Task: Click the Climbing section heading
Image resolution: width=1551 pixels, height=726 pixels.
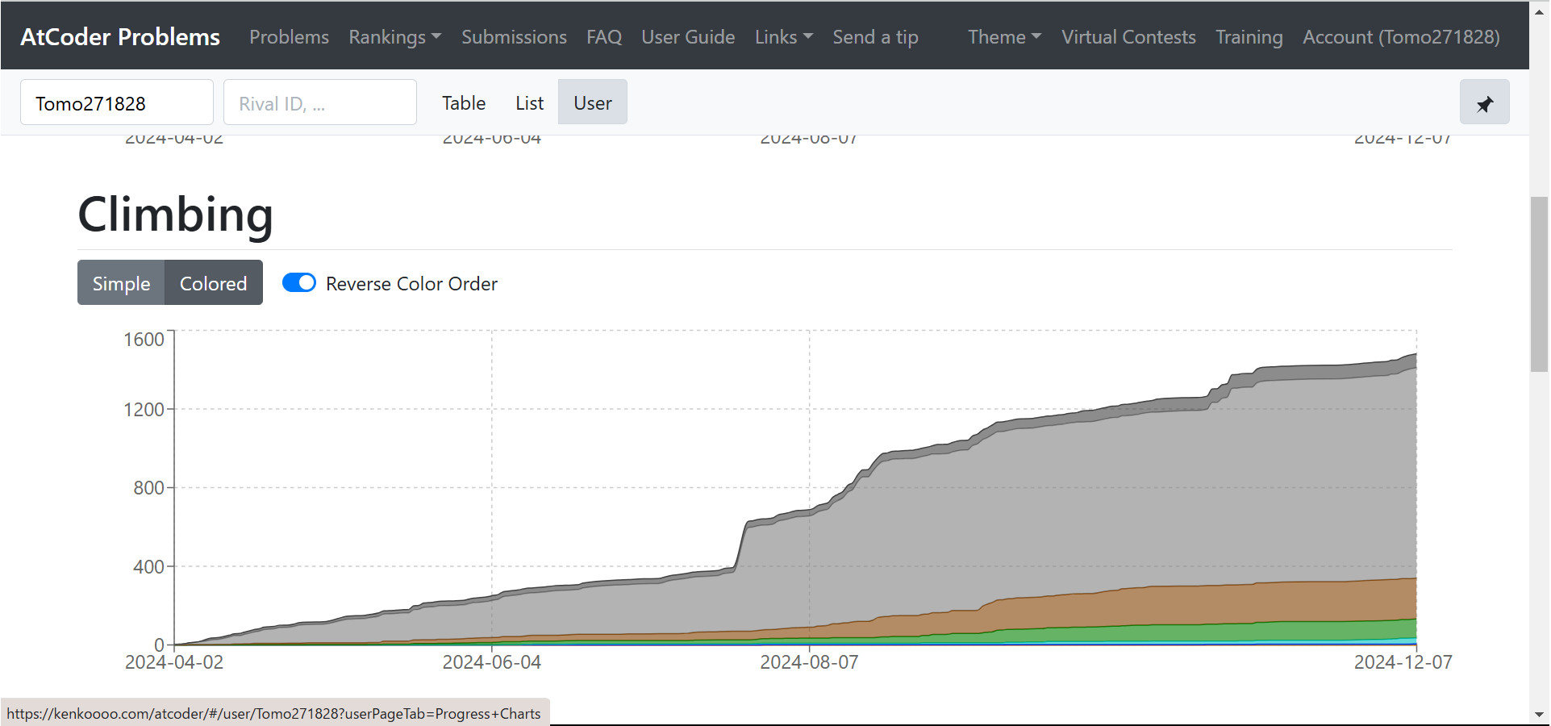Action: pyautogui.click(x=175, y=215)
